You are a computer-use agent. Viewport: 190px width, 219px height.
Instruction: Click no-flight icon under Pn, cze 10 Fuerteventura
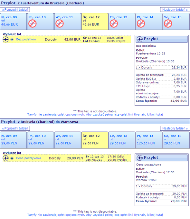[33, 24]
